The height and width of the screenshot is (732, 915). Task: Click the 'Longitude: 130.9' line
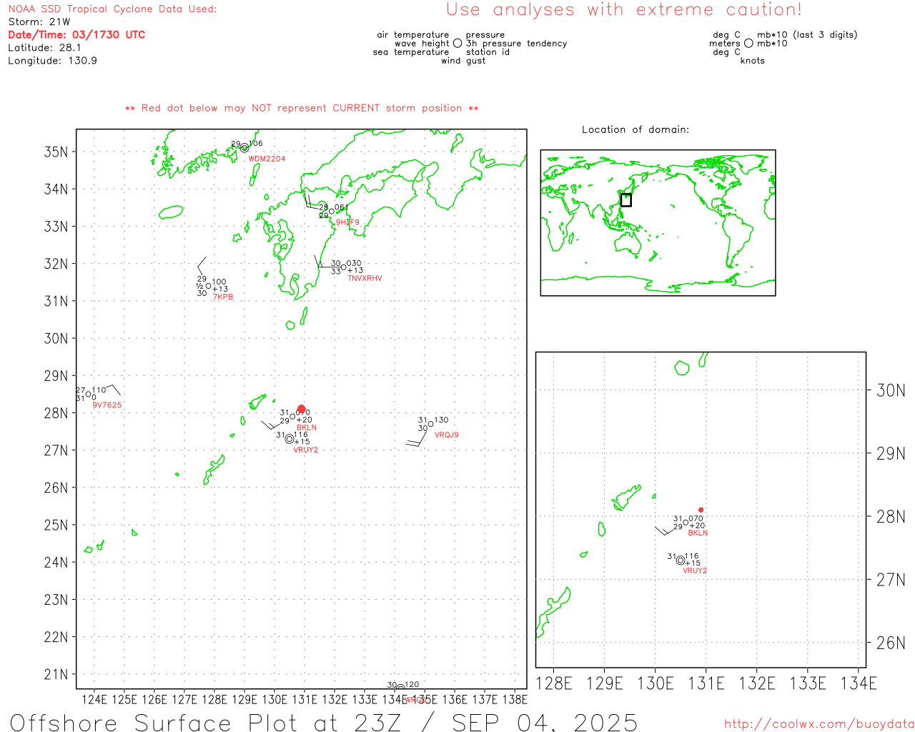click(52, 60)
